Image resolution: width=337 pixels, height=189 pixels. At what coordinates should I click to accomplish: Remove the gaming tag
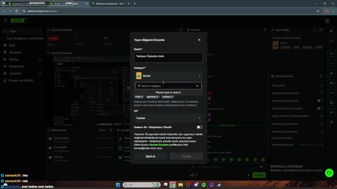pos(158,97)
